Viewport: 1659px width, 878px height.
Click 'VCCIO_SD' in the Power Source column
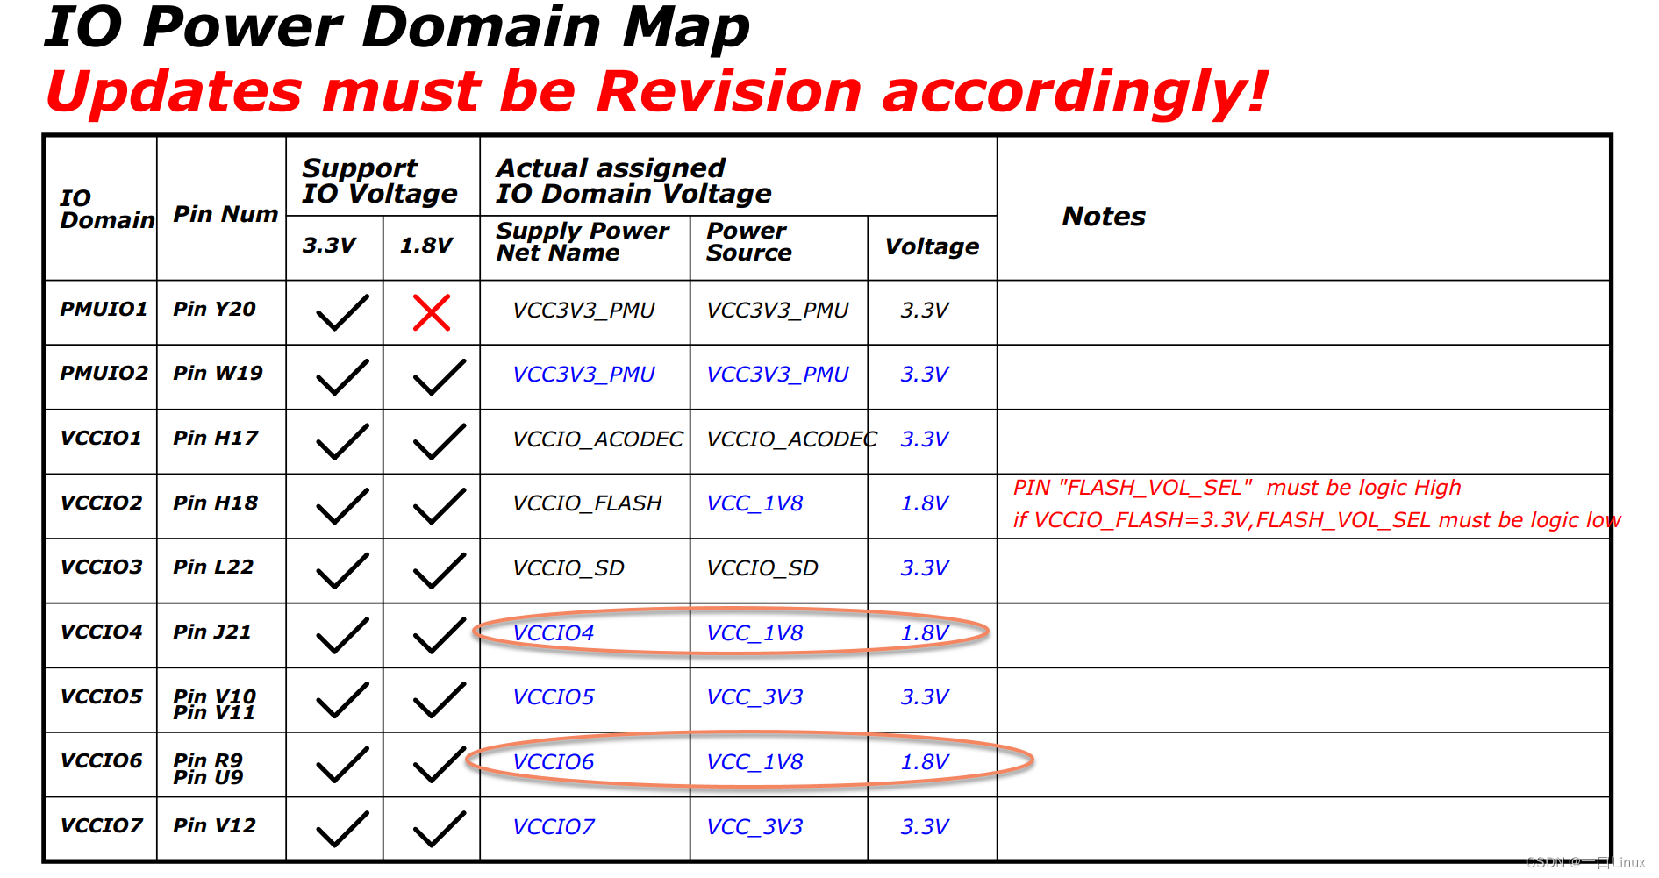pos(762,568)
